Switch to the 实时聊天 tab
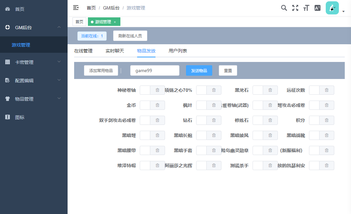 (115, 51)
